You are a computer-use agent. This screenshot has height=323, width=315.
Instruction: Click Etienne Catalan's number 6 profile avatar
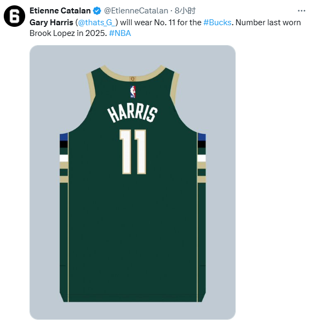(14, 16)
